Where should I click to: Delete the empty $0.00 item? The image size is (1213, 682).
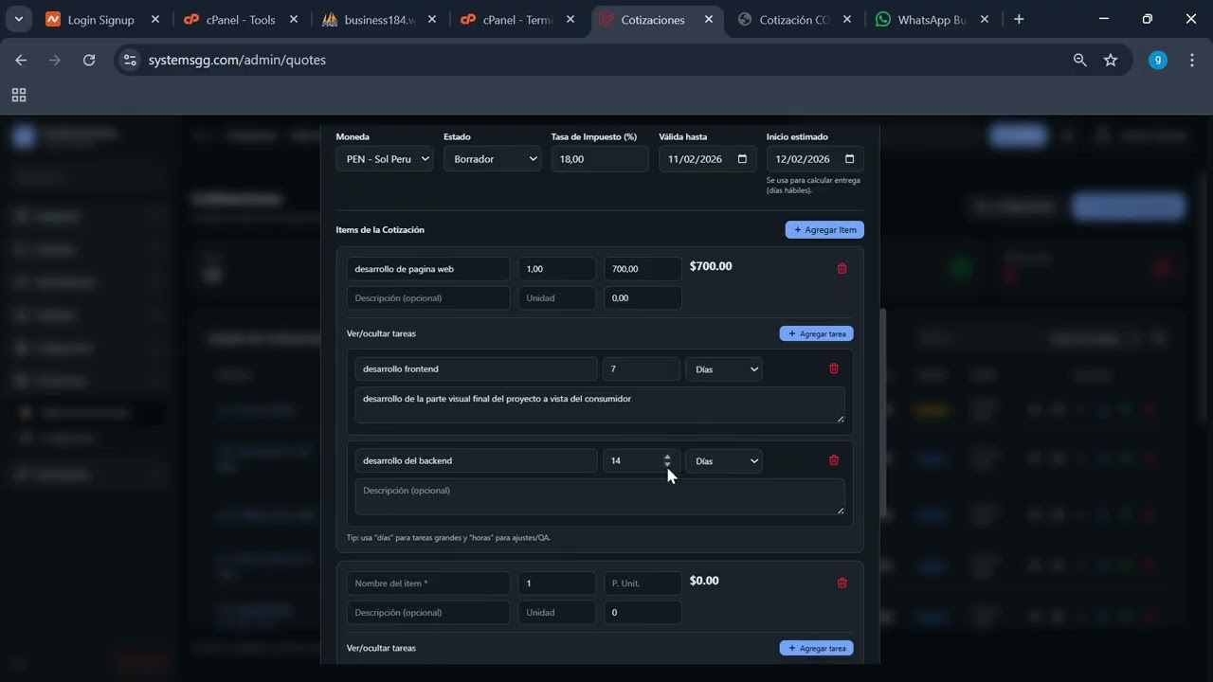point(842,583)
